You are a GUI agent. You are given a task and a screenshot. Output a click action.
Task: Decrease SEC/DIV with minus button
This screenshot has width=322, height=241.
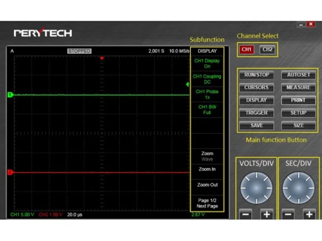point(288,214)
